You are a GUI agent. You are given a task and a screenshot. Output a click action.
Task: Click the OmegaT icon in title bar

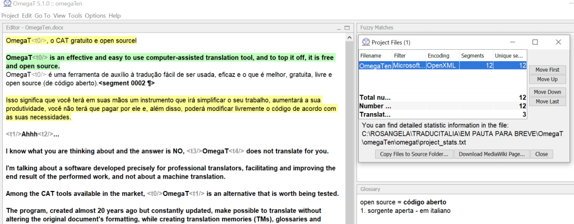click(7, 4)
